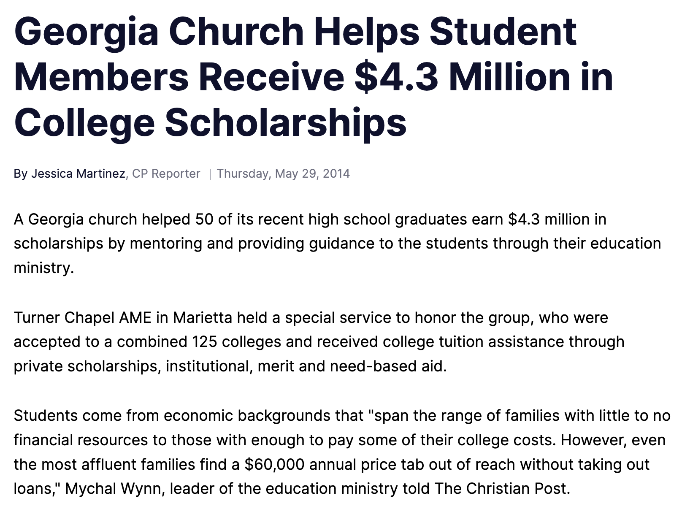Click 'private scholarships' in the article body

[x=87, y=366]
